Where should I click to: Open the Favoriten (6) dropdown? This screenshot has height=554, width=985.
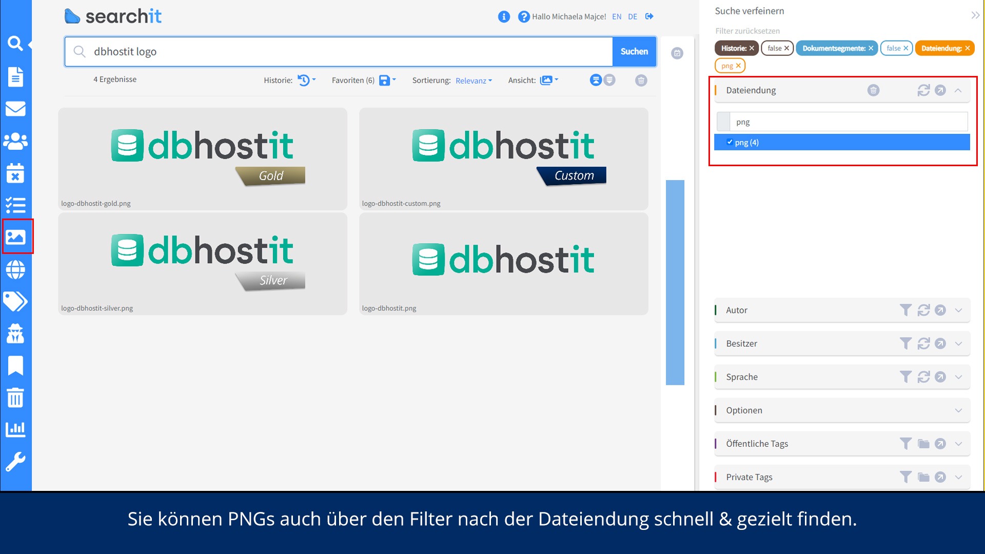click(387, 80)
